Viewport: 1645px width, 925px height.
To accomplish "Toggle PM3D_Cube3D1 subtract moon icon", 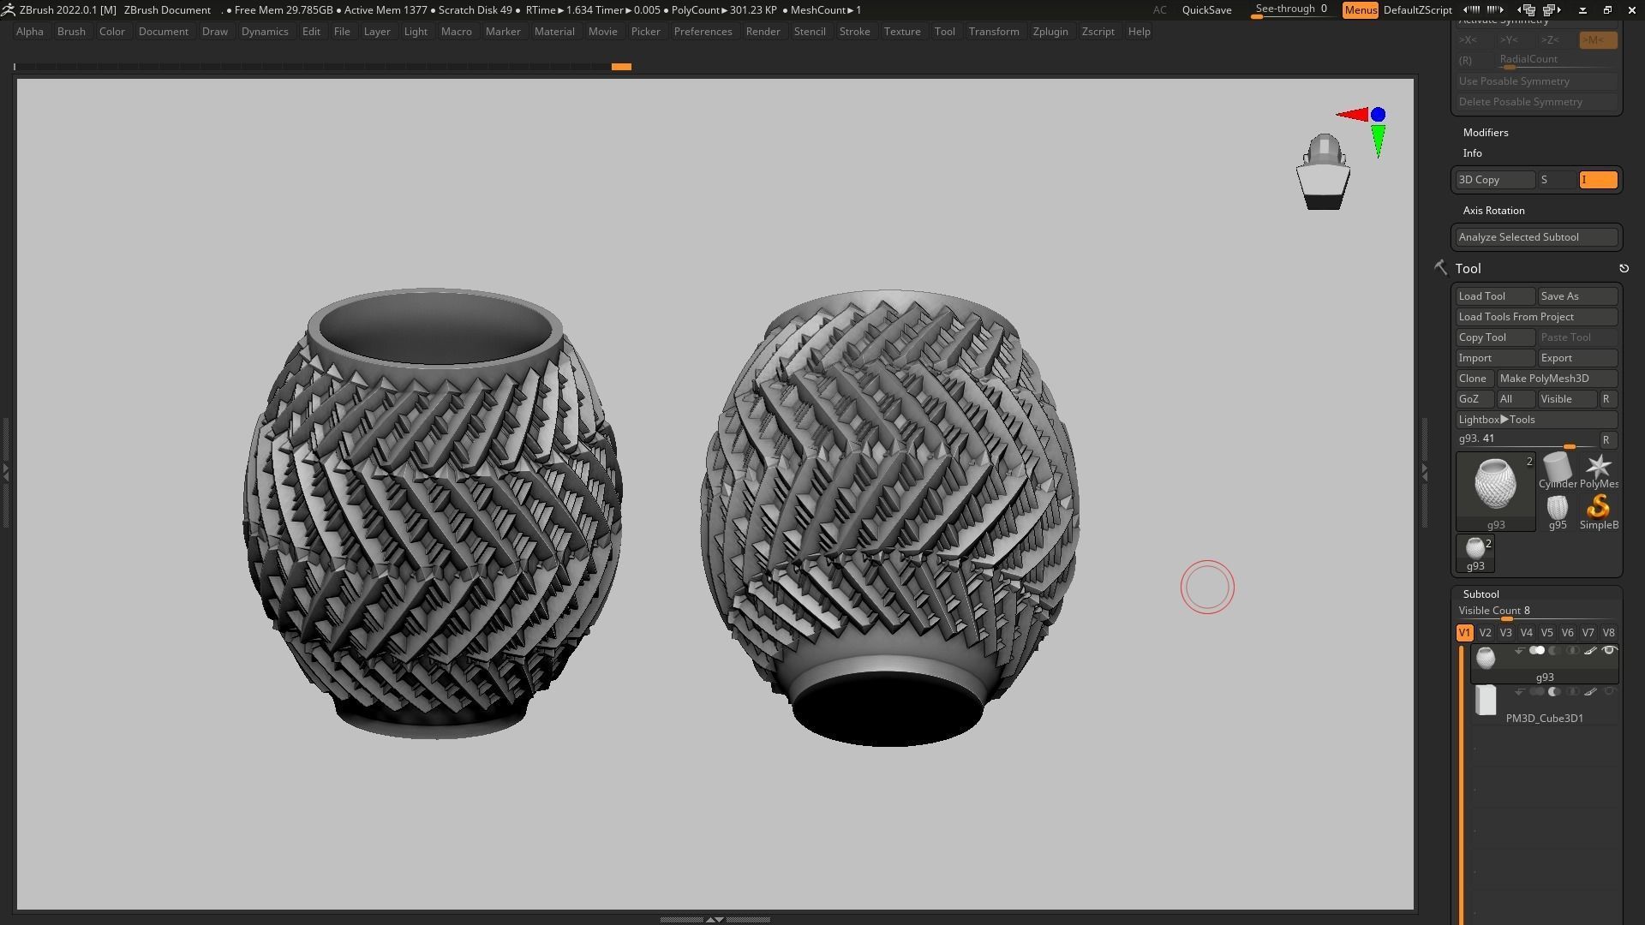I will (1555, 692).
